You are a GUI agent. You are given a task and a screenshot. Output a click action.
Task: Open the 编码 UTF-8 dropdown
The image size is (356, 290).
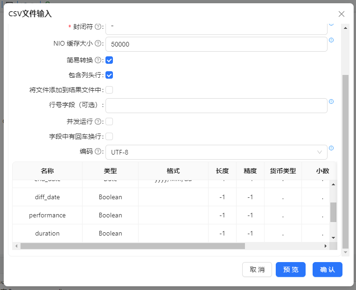[x=216, y=152]
